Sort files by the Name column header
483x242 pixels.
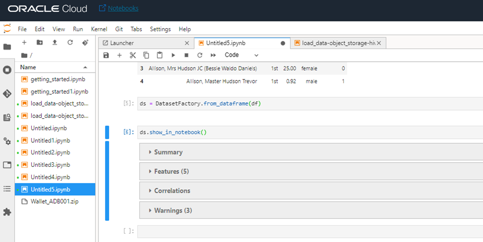coord(55,67)
